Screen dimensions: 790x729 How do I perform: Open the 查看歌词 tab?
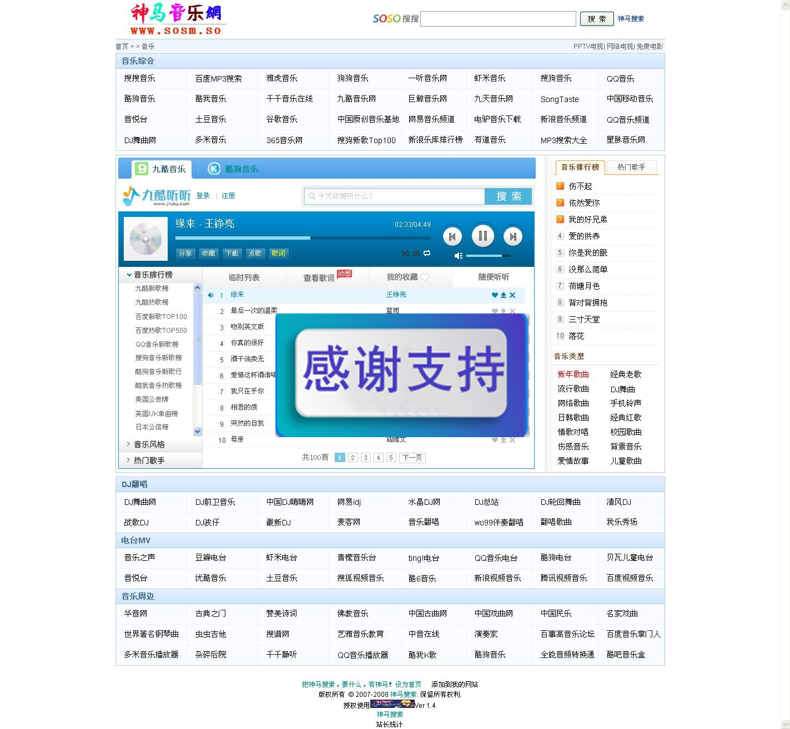point(327,277)
